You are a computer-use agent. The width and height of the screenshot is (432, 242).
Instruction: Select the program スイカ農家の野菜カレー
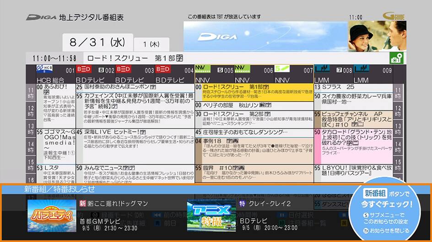[x=353, y=101]
